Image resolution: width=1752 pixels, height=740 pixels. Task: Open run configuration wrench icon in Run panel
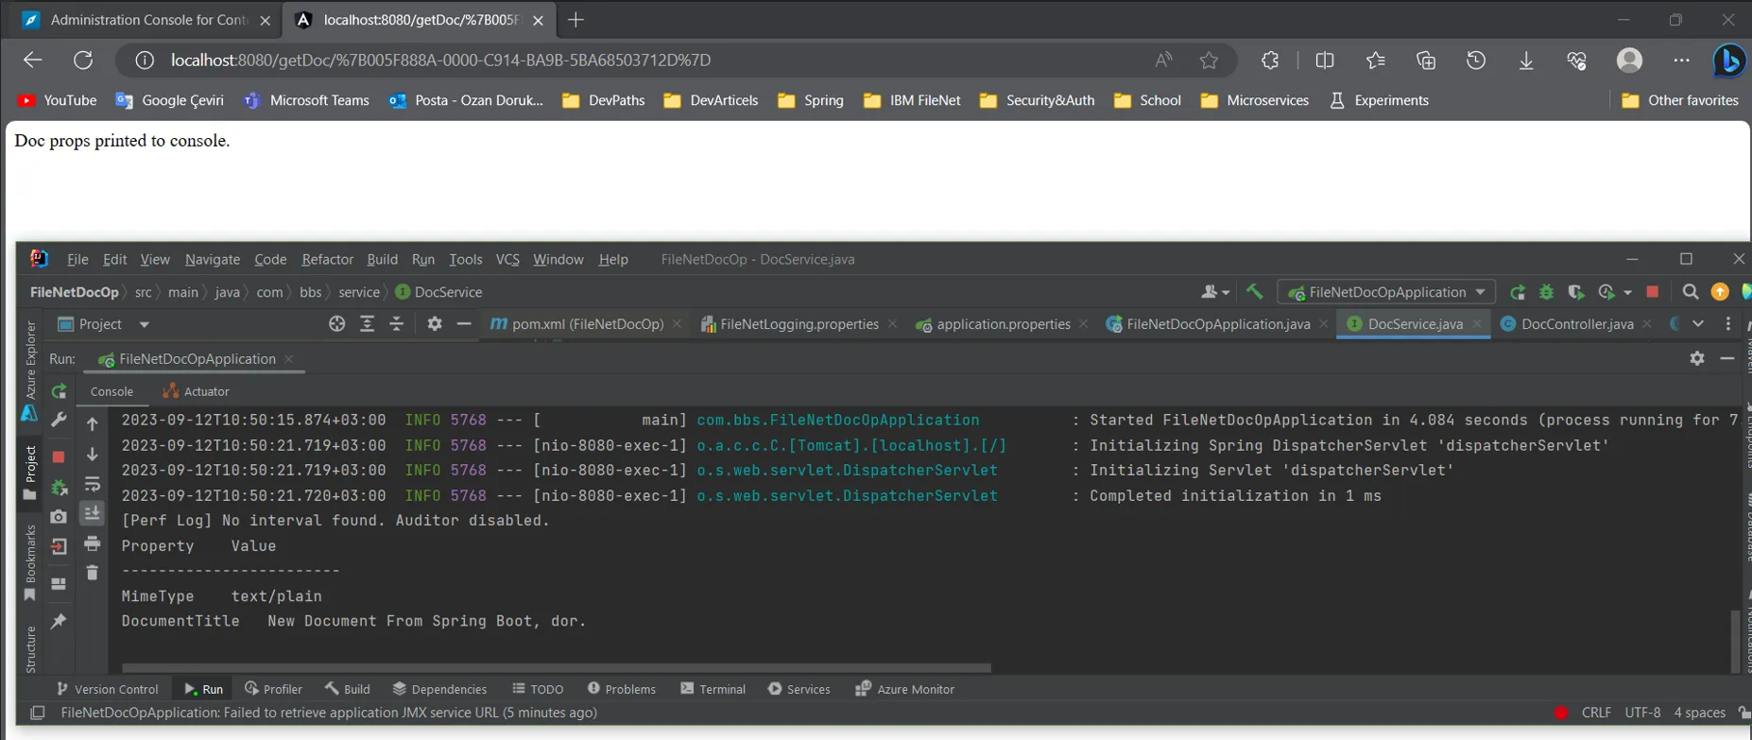59,420
